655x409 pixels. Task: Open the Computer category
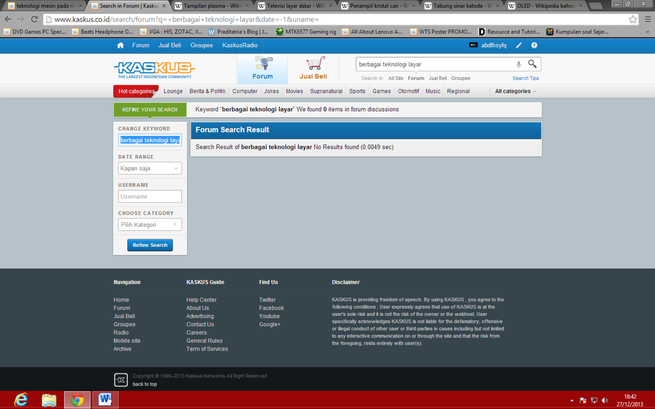[x=245, y=91]
